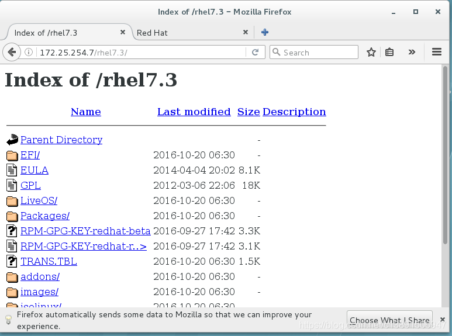Focus the address bar URL field
Viewport: 452px width, 336px height.
click(x=142, y=53)
